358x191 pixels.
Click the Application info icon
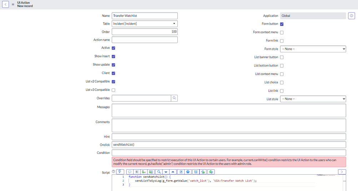[x=351, y=16]
